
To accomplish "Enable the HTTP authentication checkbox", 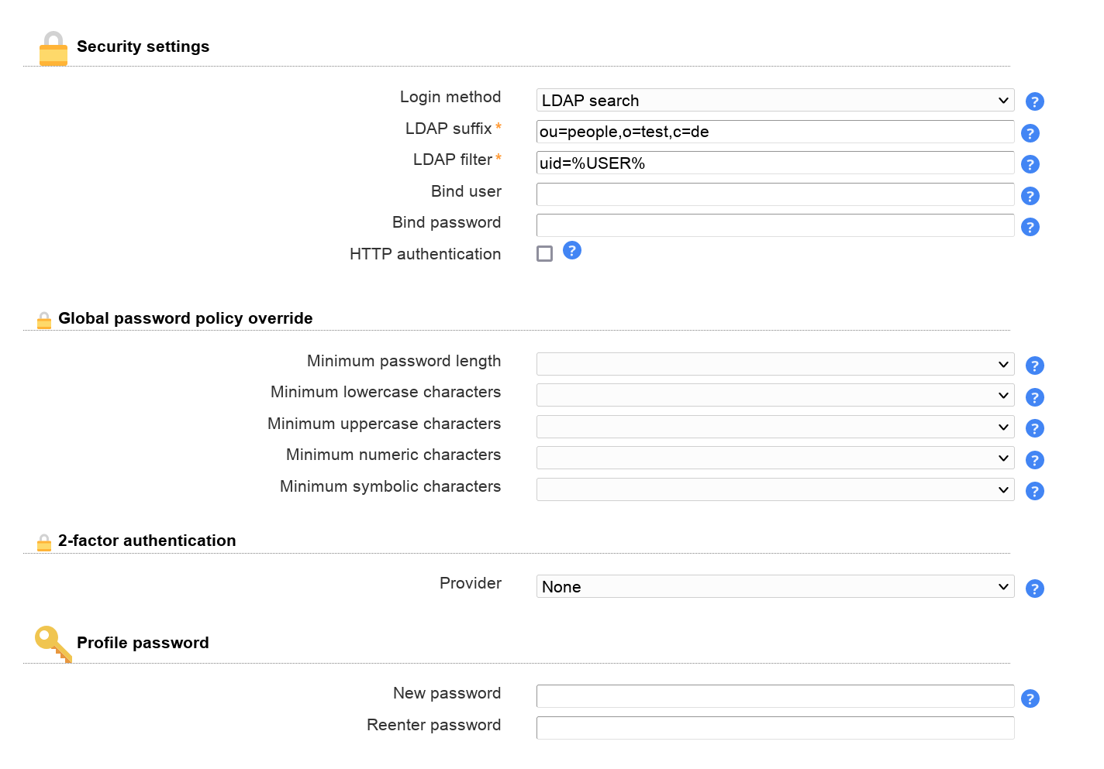I will 545,254.
